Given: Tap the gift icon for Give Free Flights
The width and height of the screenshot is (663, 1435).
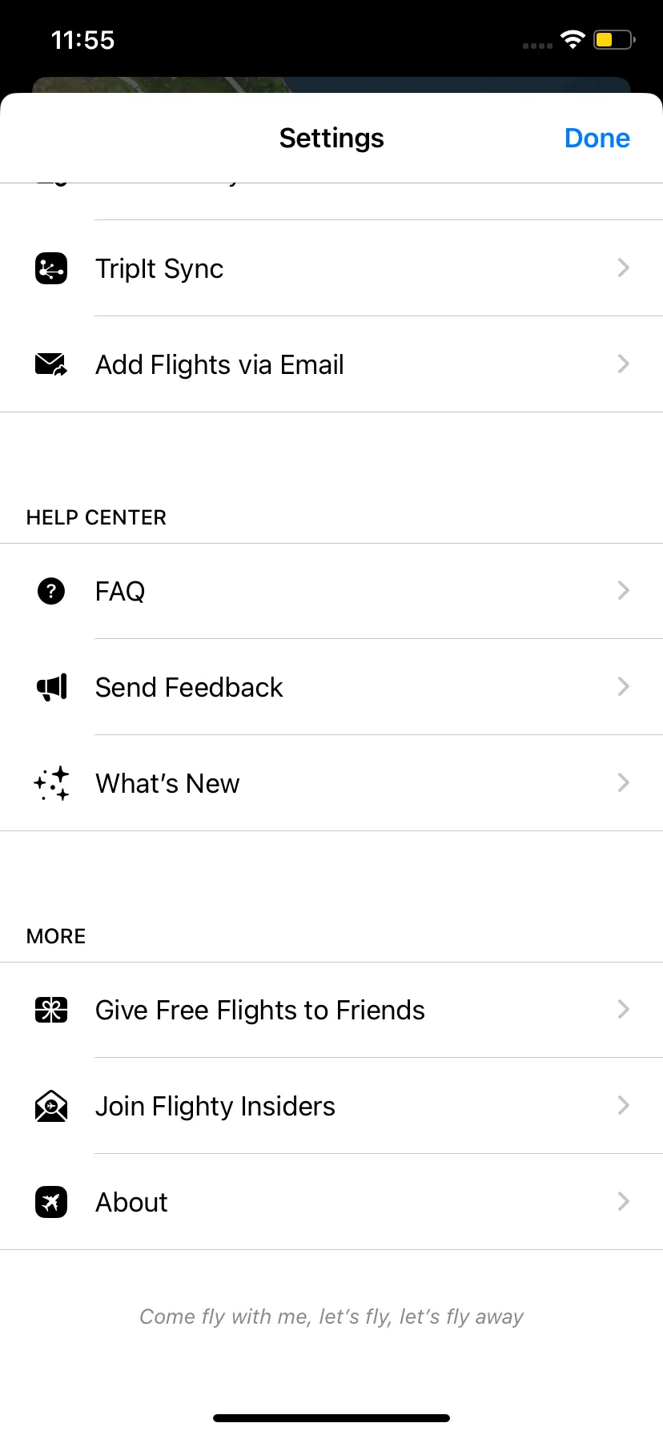Looking at the screenshot, I should pyautogui.click(x=51, y=1010).
